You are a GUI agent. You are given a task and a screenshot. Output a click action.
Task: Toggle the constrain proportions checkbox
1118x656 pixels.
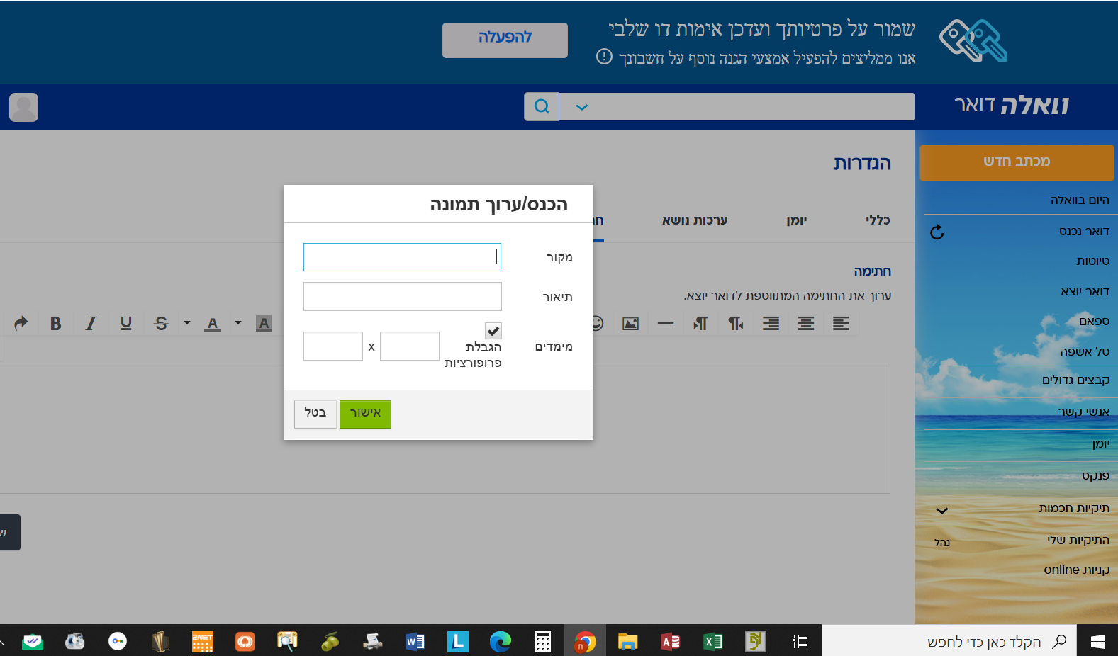(x=493, y=331)
